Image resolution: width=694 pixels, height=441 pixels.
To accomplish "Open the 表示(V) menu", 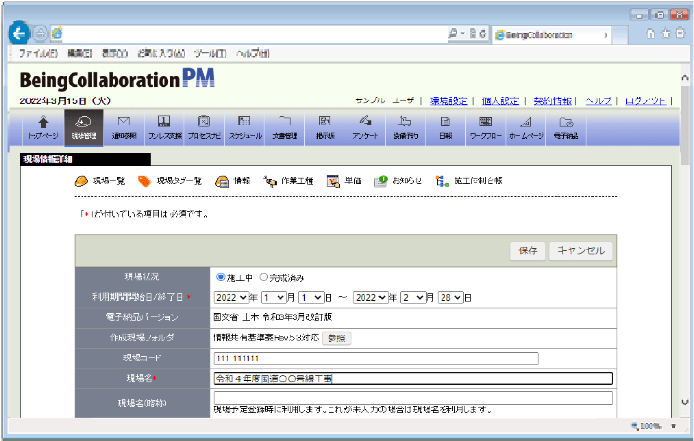I will pos(114,53).
